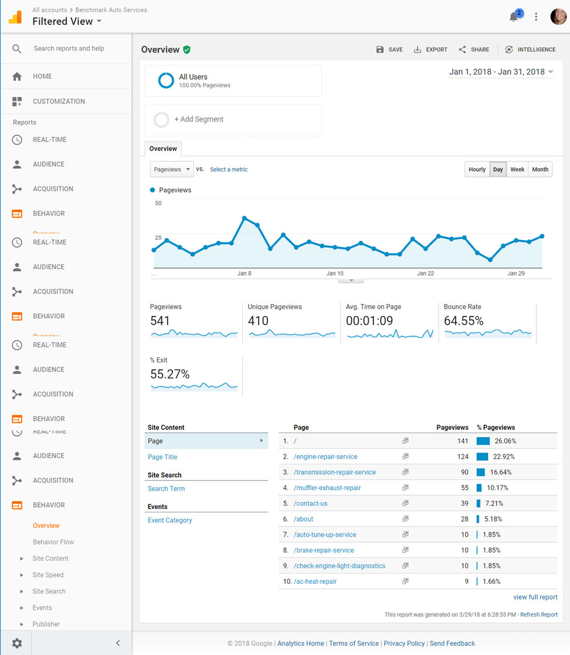Screen dimensions: 570x655
Task: Switch to the Overview tab
Action: coord(162,148)
